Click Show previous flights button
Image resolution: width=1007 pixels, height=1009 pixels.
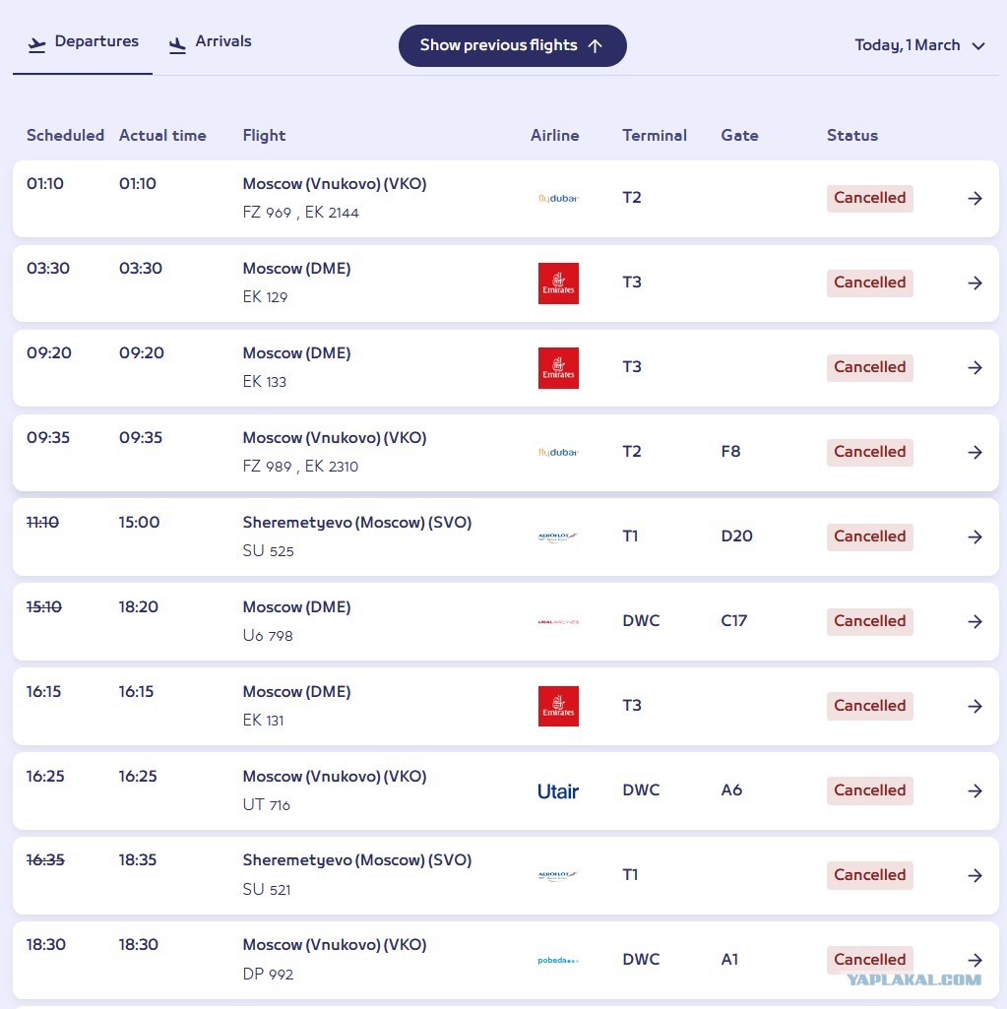[x=512, y=45]
